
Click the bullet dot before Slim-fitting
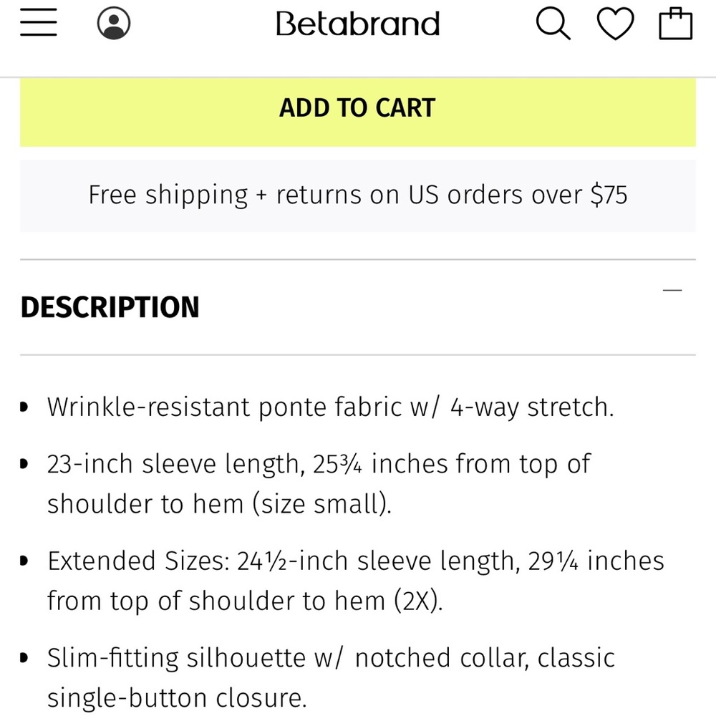pos(25,657)
